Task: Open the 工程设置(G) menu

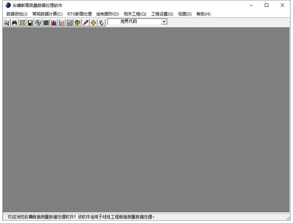Action: pos(162,14)
